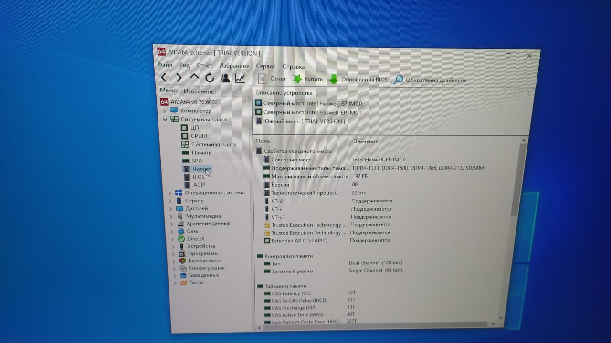Image resolution: width=611 pixels, height=343 pixels.
Task: Click the scroll-up arrow of the details pane
Action: pos(524,141)
